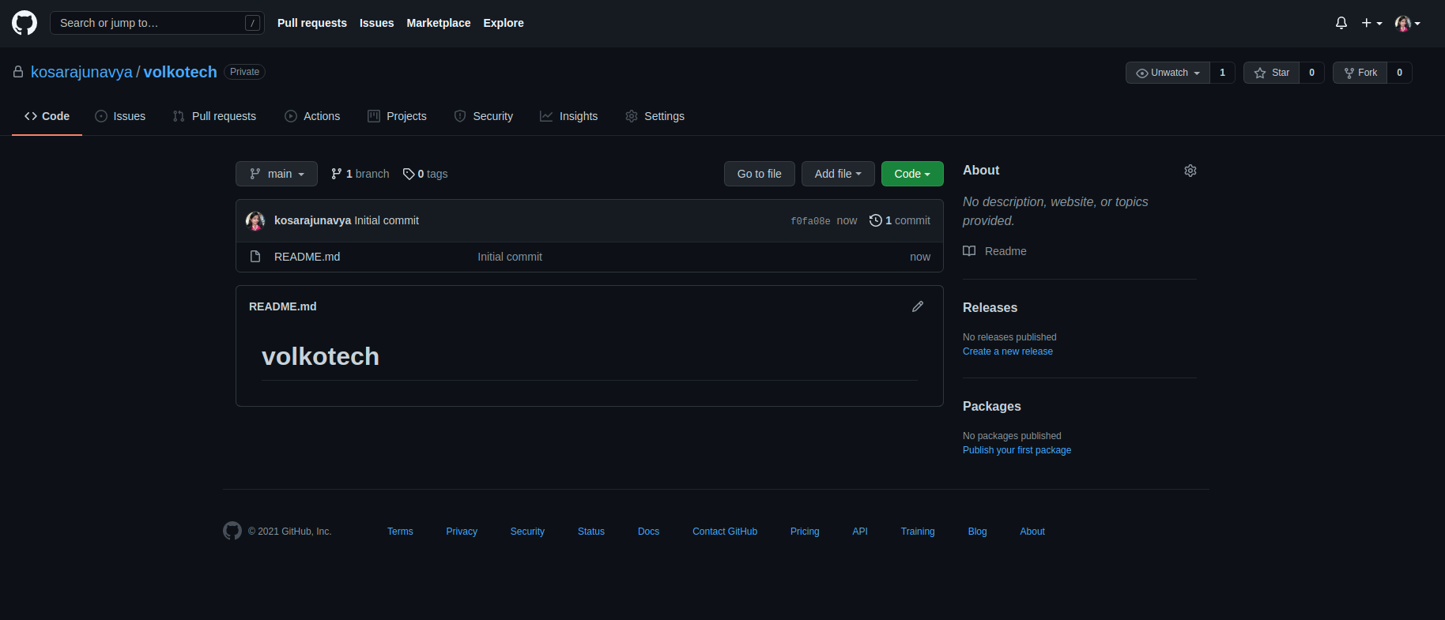Open the watchers count 1
Screen dimensions: 1445x620
[1222, 73]
